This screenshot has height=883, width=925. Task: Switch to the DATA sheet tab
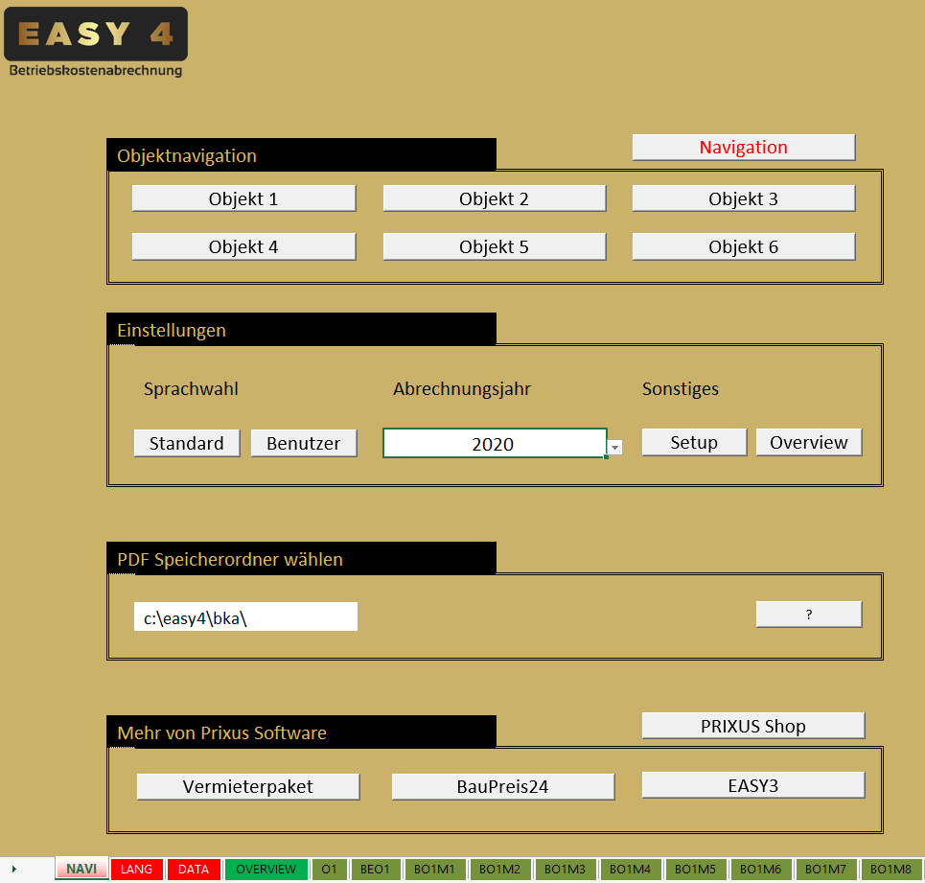tap(194, 869)
